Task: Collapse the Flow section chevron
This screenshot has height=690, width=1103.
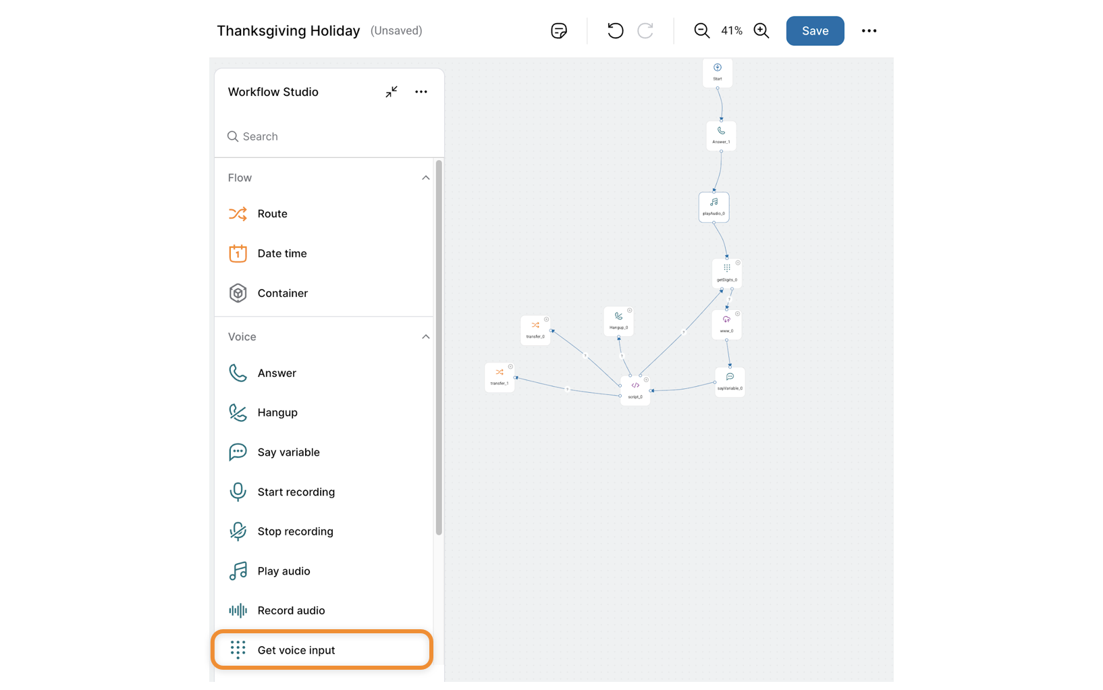Action: (425, 178)
